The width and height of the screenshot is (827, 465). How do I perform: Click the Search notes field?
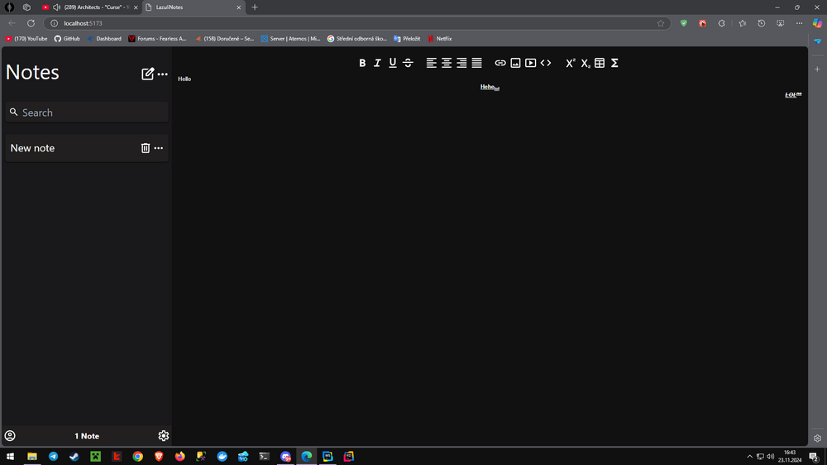[x=87, y=113]
